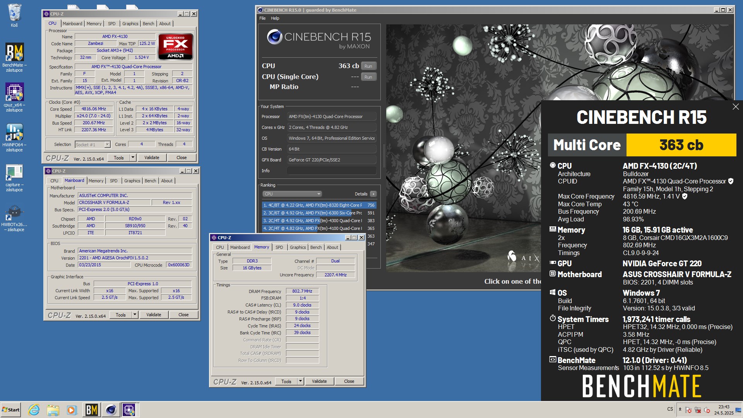Switch to the SPD tab in the top CPU-Z window
743x418 pixels.
point(112,24)
